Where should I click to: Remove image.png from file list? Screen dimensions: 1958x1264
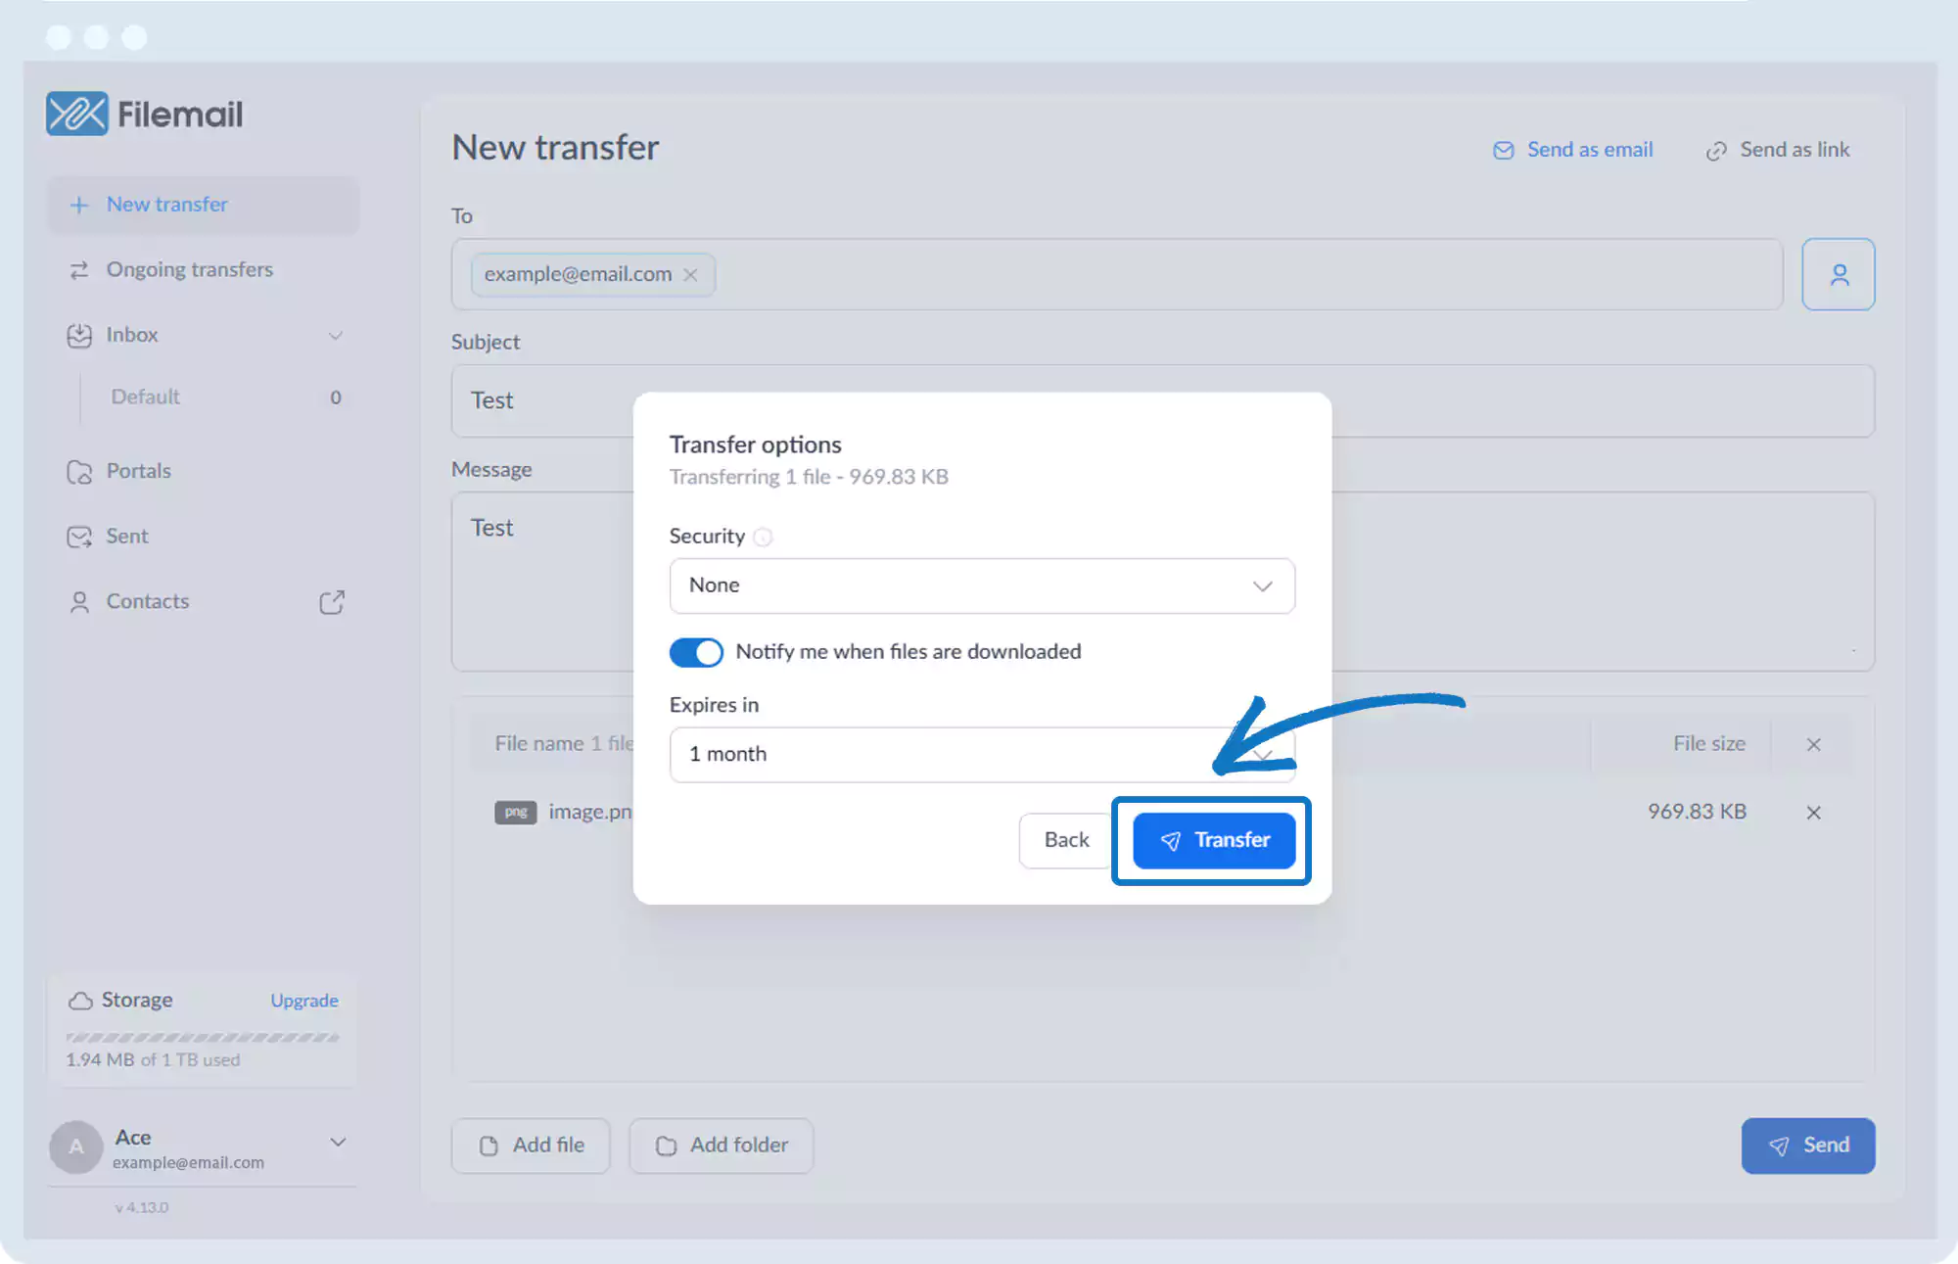(1812, 812)
